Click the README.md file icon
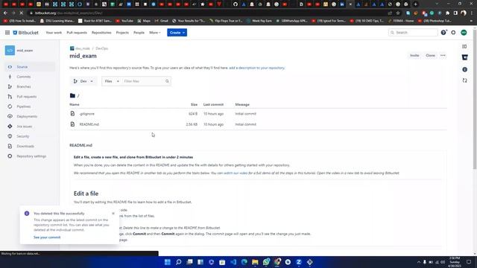Screen dimensions: 477x268 pyautogui.click(x=72, y=124)
